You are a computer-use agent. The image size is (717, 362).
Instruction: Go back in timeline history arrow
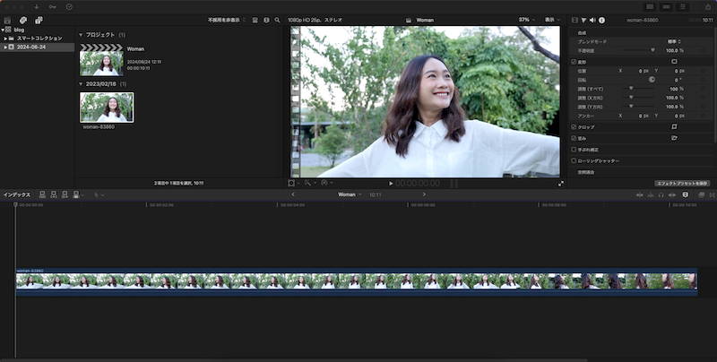pos(293,194)
